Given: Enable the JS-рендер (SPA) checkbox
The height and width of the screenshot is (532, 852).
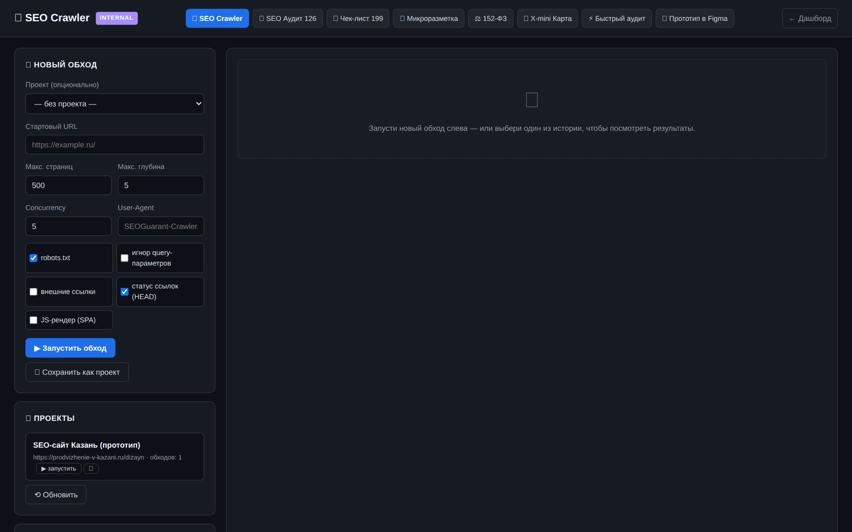Looking at the screenshot, I should click(x=34, y=320).
